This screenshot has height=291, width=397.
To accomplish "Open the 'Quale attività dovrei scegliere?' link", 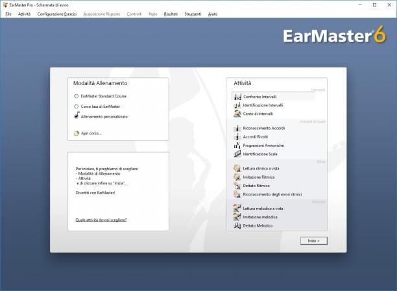I will coord(101,220).
